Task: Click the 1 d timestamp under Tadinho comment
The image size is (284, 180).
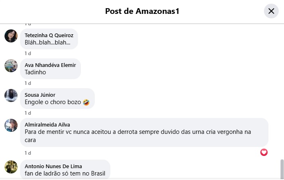Action: (x=28, y=83)
